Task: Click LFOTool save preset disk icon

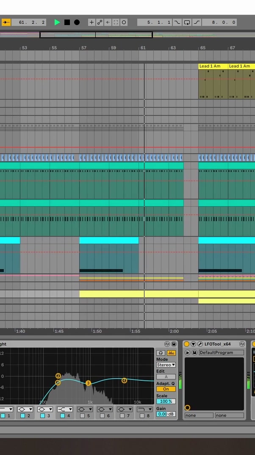Action: click(x=194, y=353)
